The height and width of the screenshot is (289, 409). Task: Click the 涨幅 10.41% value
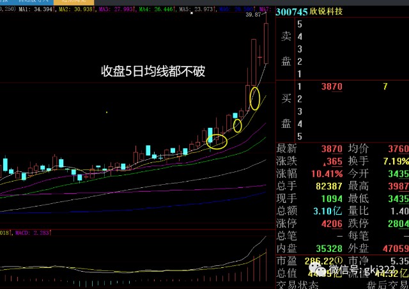click(327, 174)
